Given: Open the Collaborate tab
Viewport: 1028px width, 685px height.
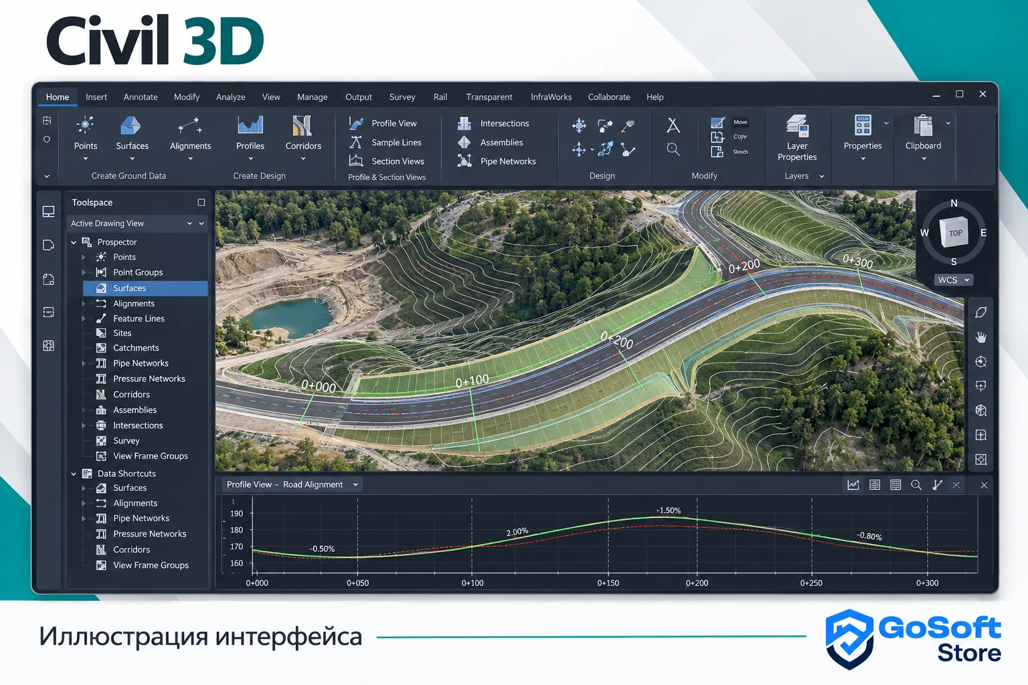Looking at the screenshot, I should (x=609, y=97).
